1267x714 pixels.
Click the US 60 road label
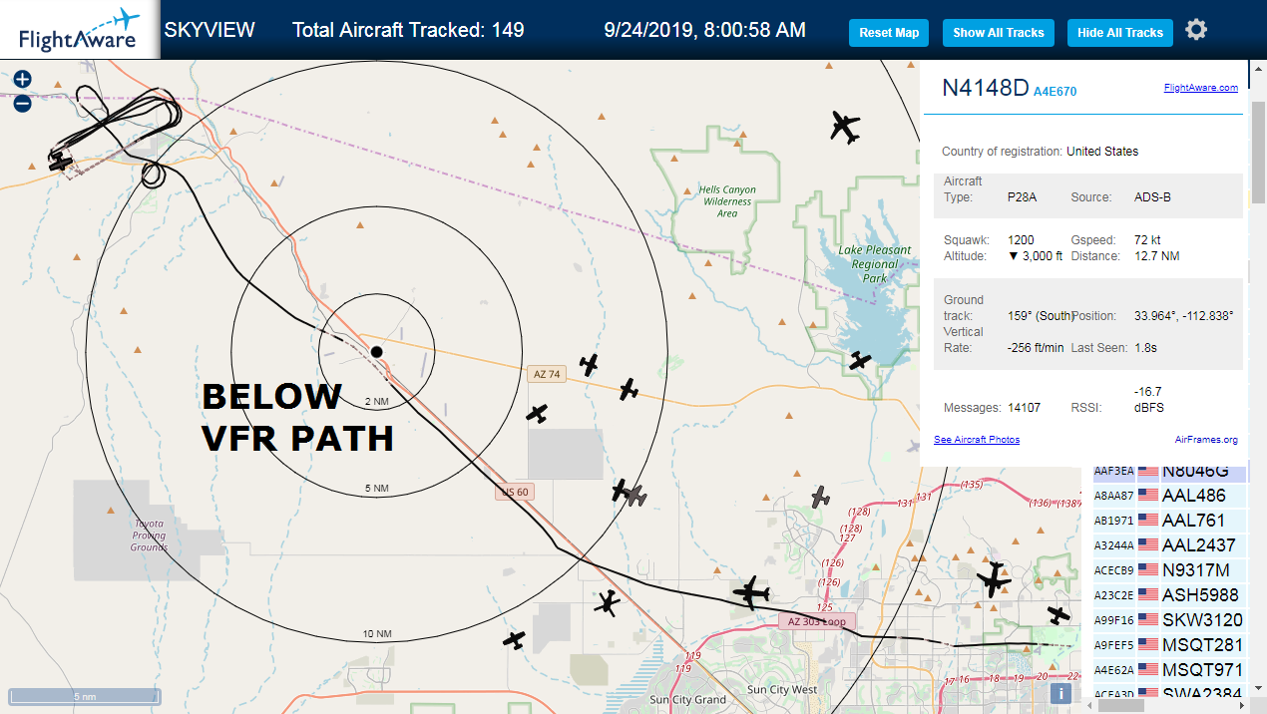(x=516, y=492)
